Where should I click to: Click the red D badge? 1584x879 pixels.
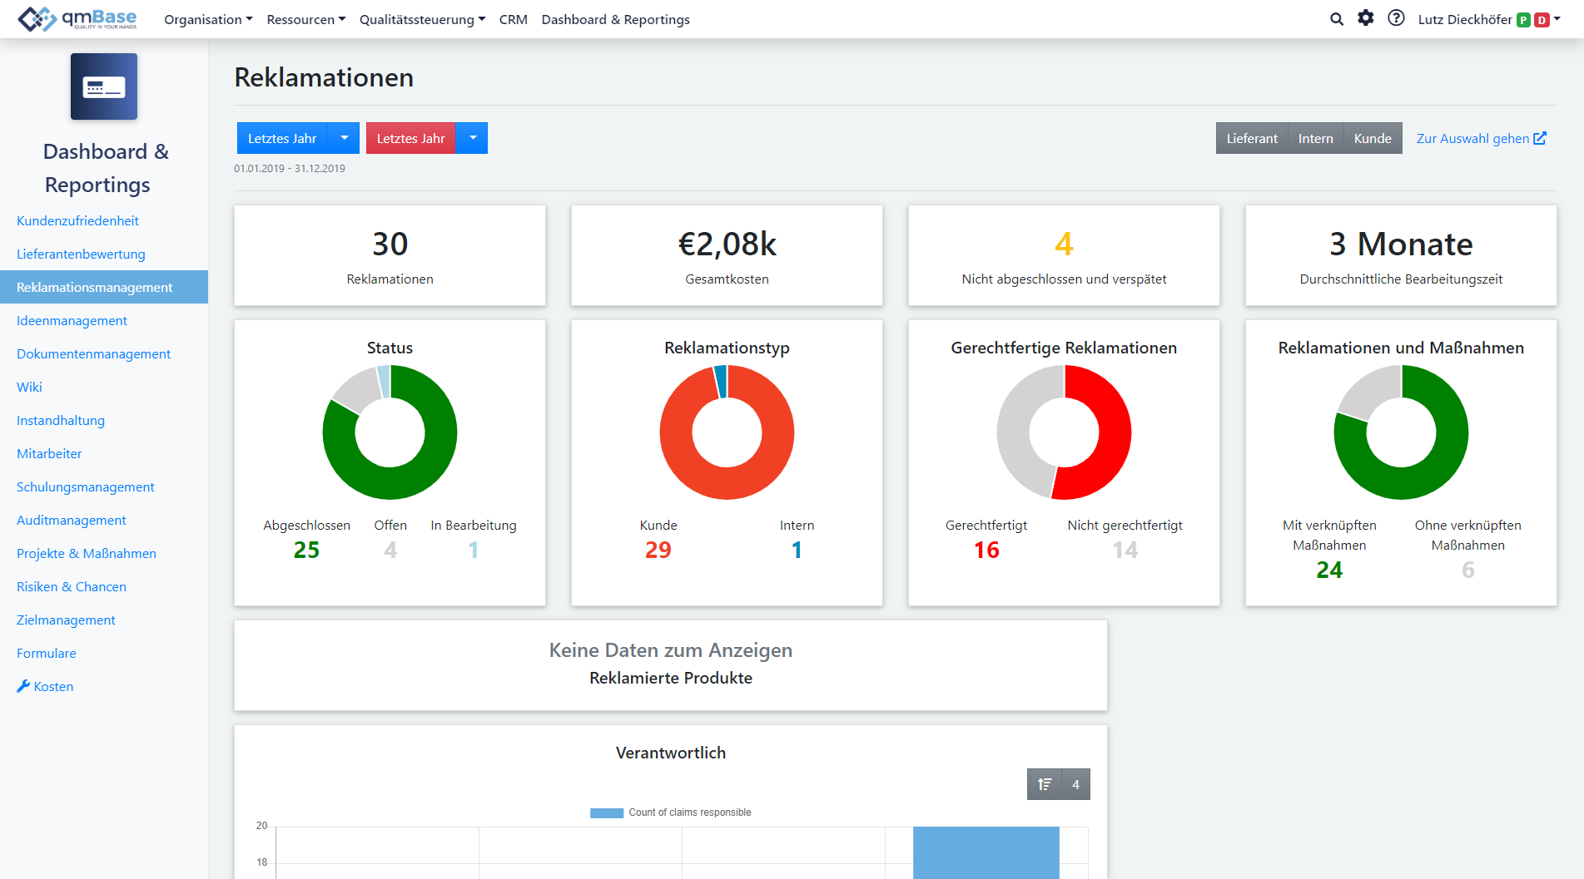(x=1542, y=20)
